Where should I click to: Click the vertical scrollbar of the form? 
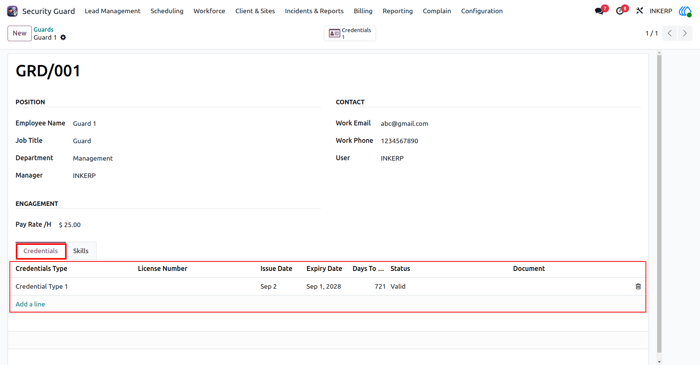(x=659, y=204)
